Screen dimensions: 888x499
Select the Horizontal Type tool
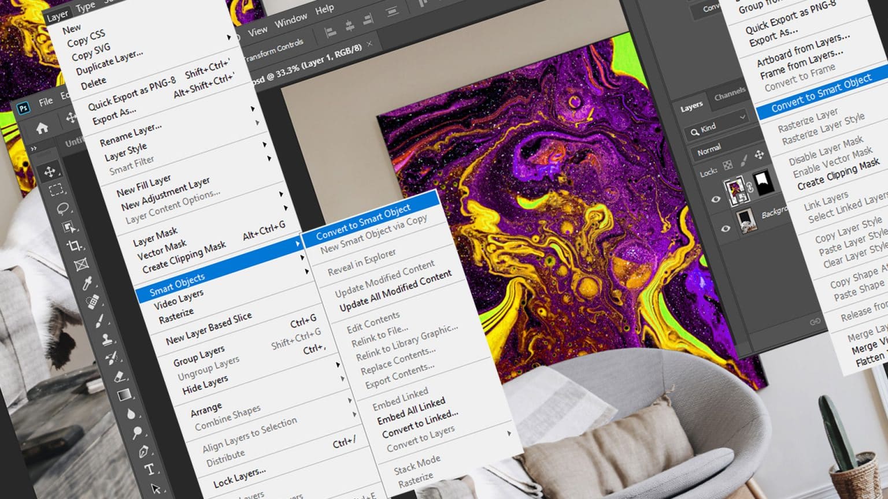tap(149, 469)
